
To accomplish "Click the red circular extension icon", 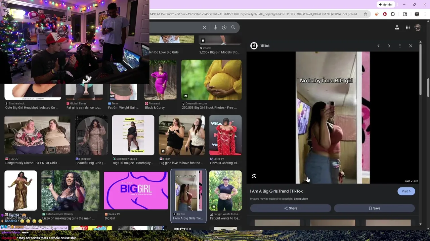I will point(385,14).
